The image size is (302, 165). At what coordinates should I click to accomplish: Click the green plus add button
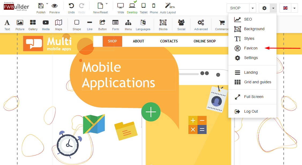(x=151, y=112)
